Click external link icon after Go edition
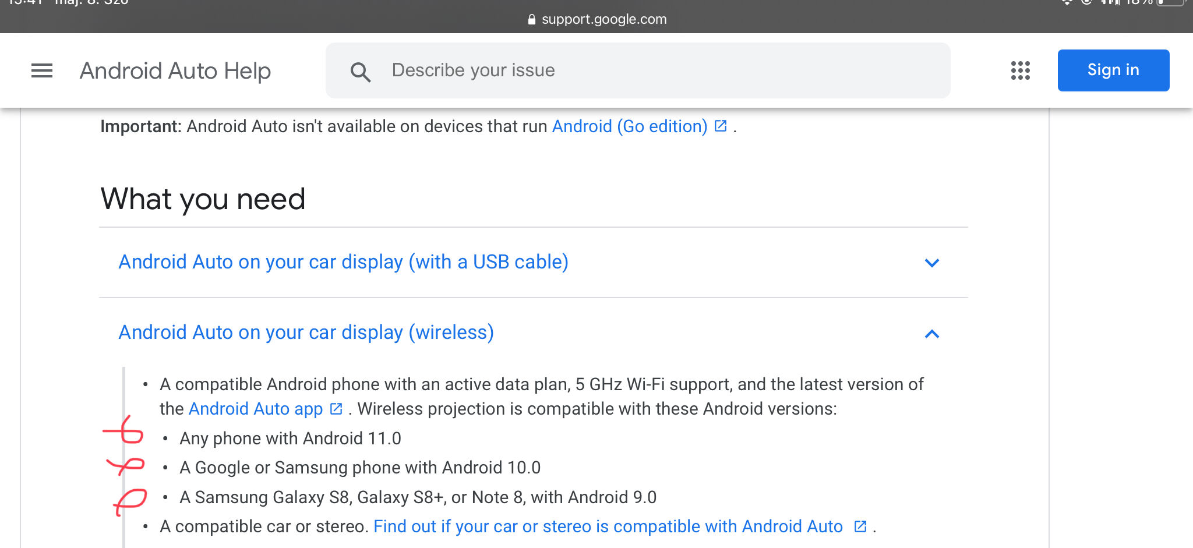1193x548 pixels. (721, 126)
